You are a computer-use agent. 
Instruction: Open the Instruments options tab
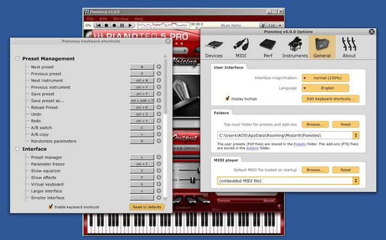click(x=295, y=47)
